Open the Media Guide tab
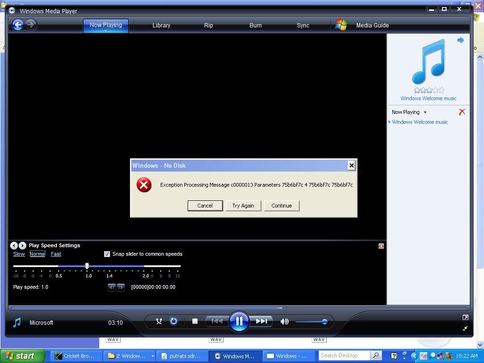Image resolution: width=484 pixels, height=363 pixels. 372,26
